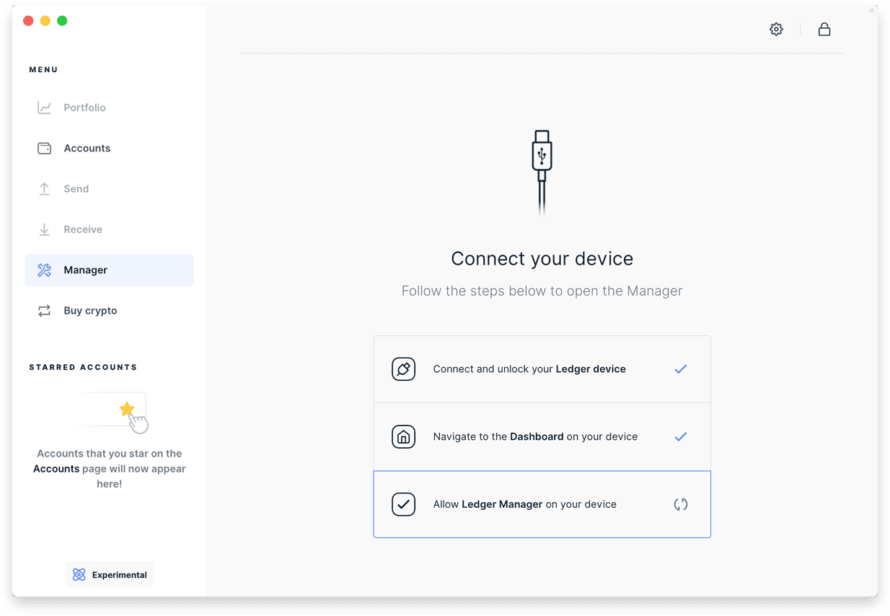Select the Receive menu item
The image size is (890, 616).
110,229
